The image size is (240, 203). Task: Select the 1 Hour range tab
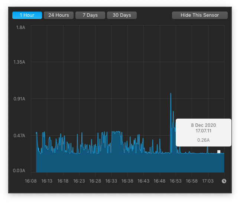27,15
